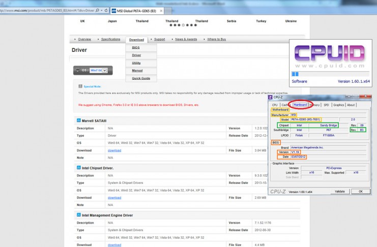
Task: Click the browser refresh icon
Action: coord(106,11)
